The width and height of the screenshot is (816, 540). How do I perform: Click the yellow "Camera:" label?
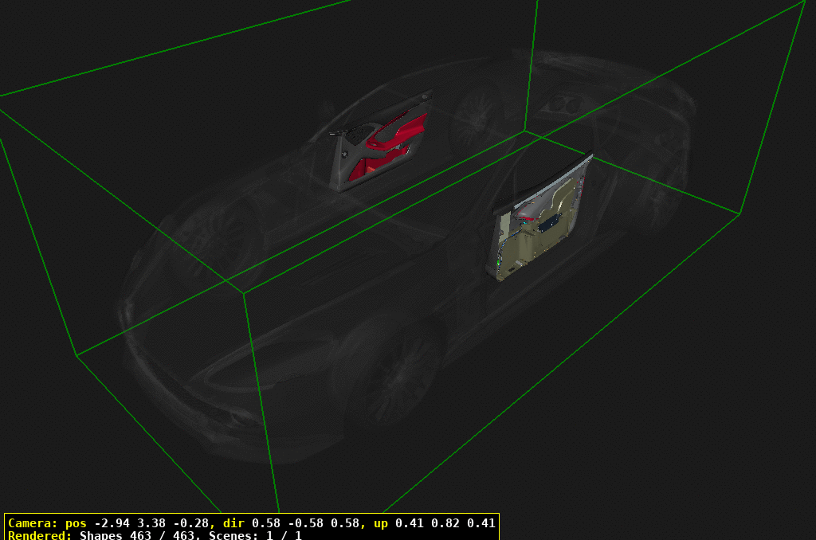(x=30, y=523)
